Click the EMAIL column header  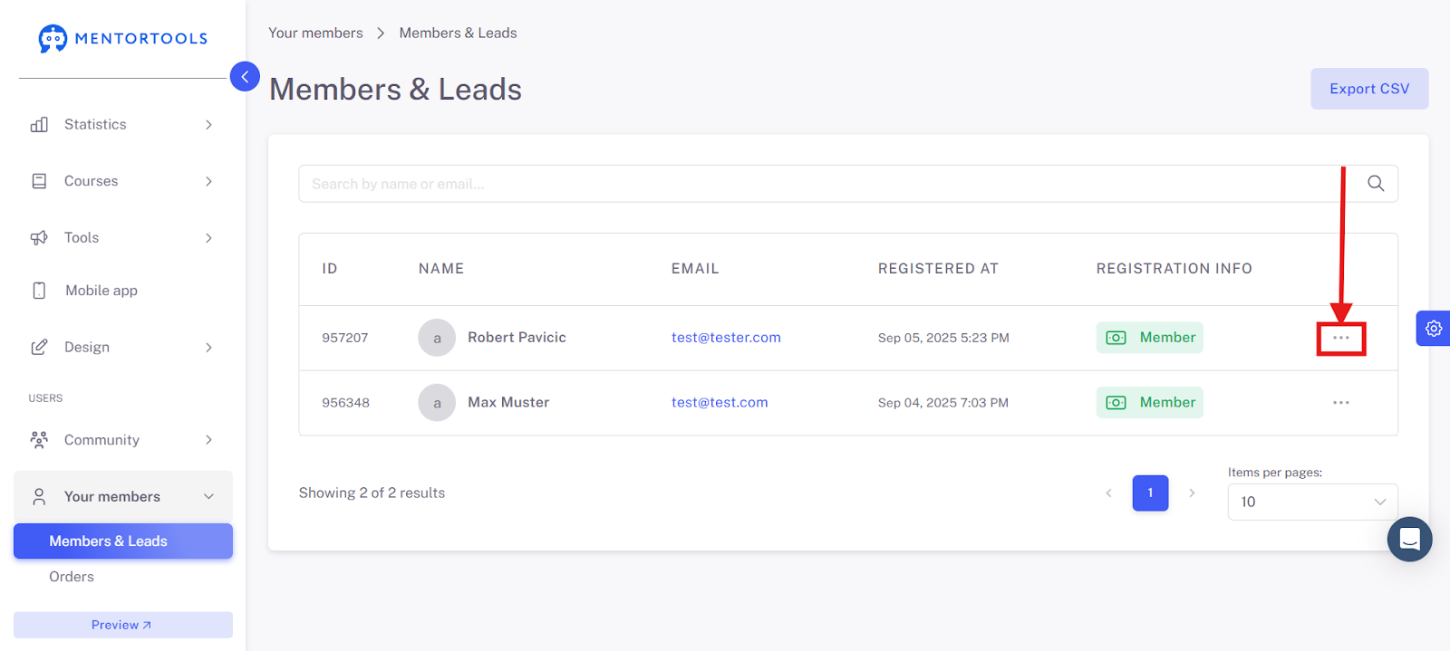tap(695, 269)
